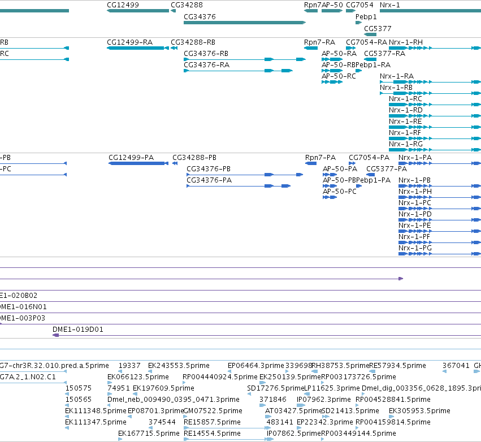Click the Nrx-1-PE protein label
481x442 pixels.
pyautogui.click(x=415, y=226)
